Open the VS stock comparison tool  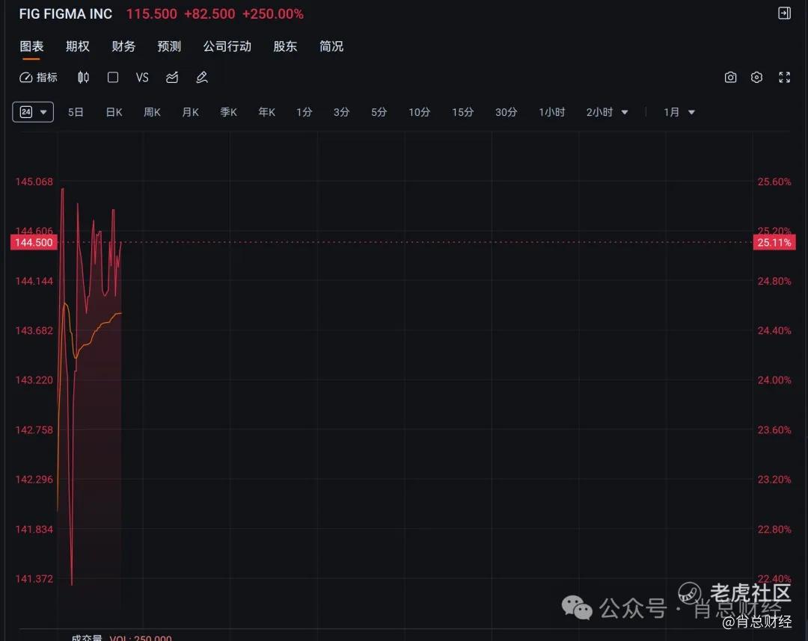tap(142, 77)
